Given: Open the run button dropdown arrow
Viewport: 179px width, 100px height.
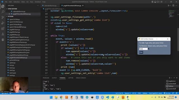Looking at the screenshot, I should point(171,6).
